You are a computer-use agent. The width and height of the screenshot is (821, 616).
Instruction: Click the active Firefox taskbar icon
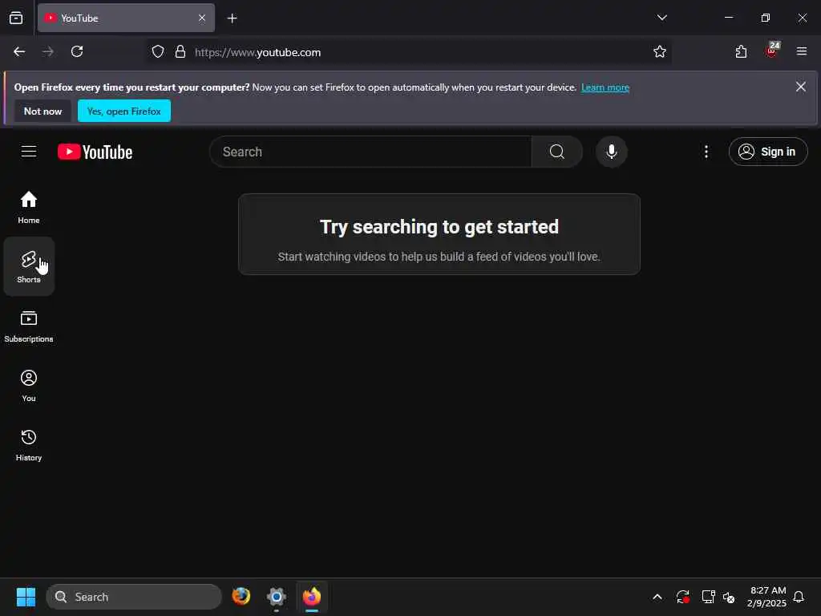coord(312,597)
